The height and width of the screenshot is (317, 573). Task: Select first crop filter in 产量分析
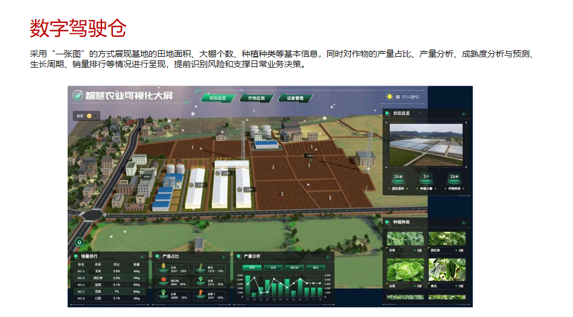pyautogui.click(x=249, y=267)
